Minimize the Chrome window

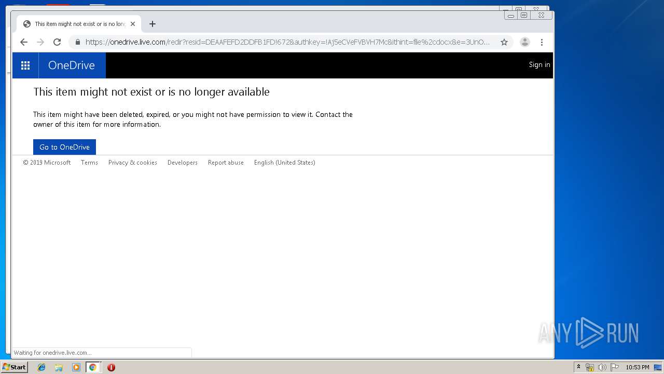pyautogui.click(x=510, y=16)
